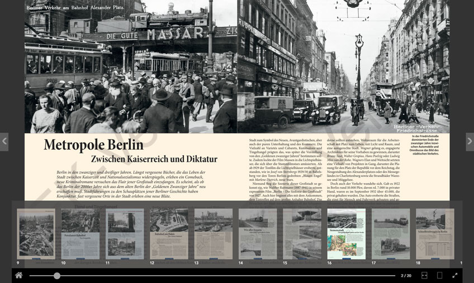This screenshot has width=474, height=283.
Task: Click the italic intro paragraph starting 'Berlin in den zwanziger'
Action: pos(131,184)
